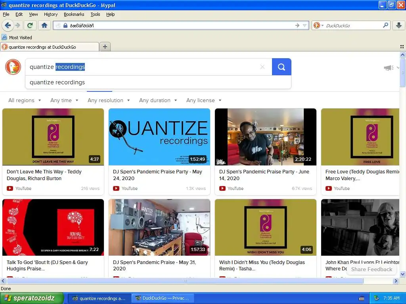This screenshot has height=304, width=406.
Task: Click the Go arrow in the address bar
Action: coord(297,25)
